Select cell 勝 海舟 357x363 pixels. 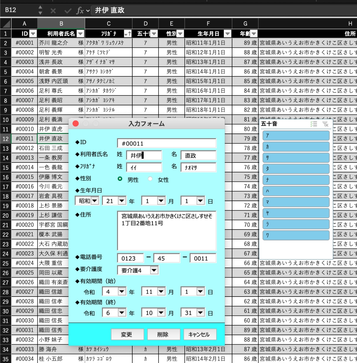pyautogui.click(x=61, y=349)
